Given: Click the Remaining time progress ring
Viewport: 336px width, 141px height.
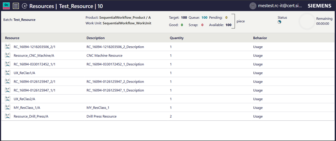Looking at the screenshot, I should (x=307, y=21).
